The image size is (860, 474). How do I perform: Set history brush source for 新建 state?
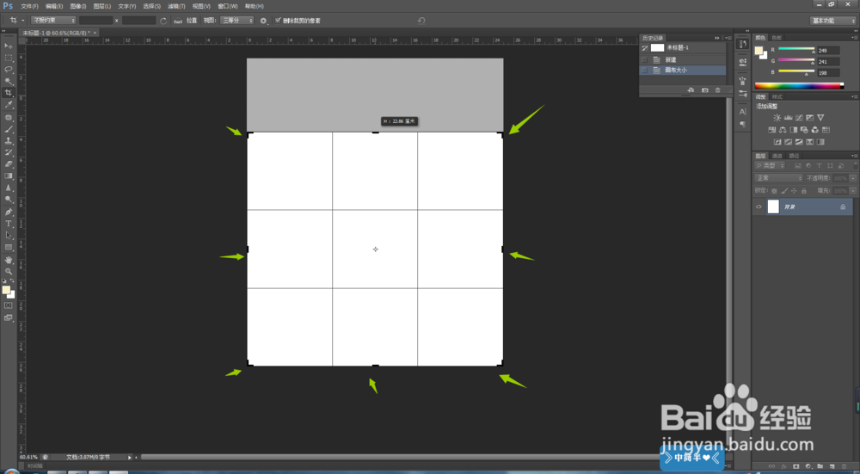(644, 60)
